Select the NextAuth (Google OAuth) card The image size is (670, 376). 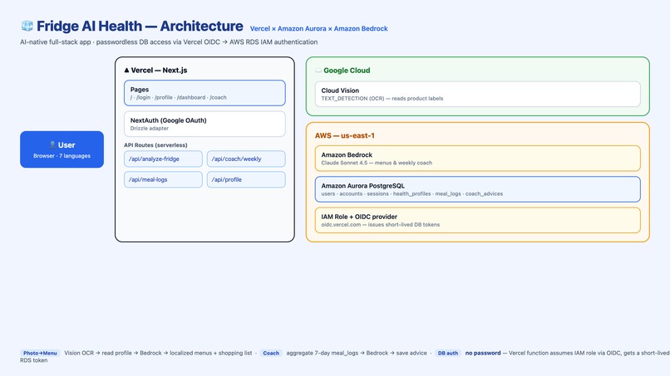tap(204, 124)
